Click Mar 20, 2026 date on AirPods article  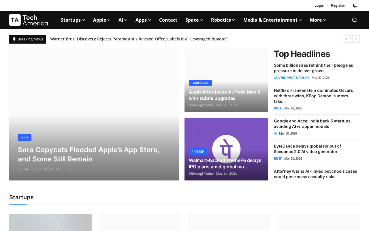pyautogui.click(x=227, y=105)
